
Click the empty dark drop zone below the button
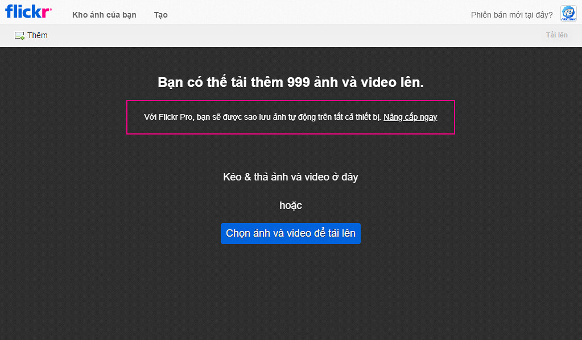[x=290, y=289]
